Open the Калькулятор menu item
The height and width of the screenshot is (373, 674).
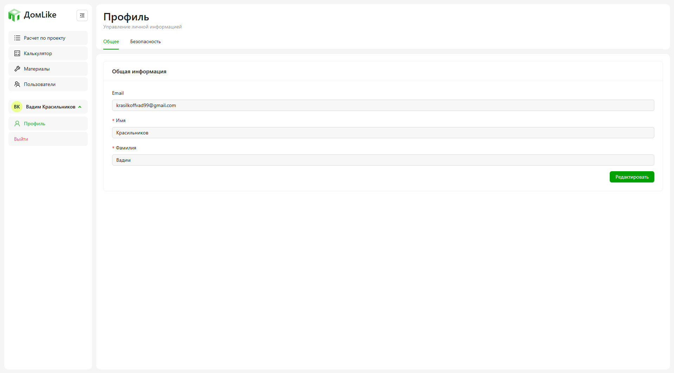[x=38, y=53]
